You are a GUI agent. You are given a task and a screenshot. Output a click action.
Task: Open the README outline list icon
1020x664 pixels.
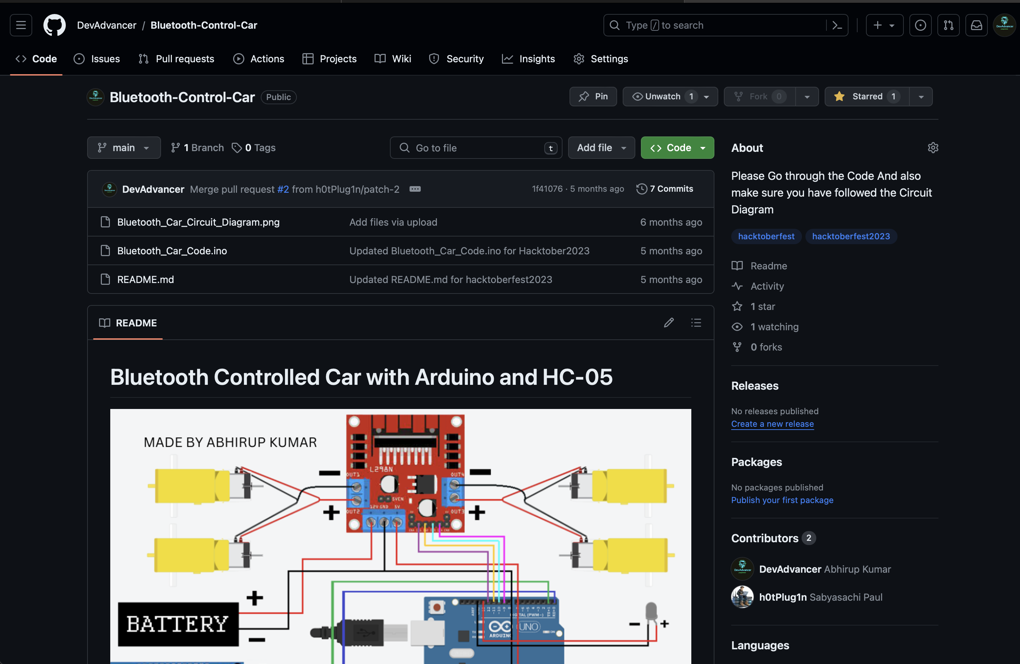point(696,323)
